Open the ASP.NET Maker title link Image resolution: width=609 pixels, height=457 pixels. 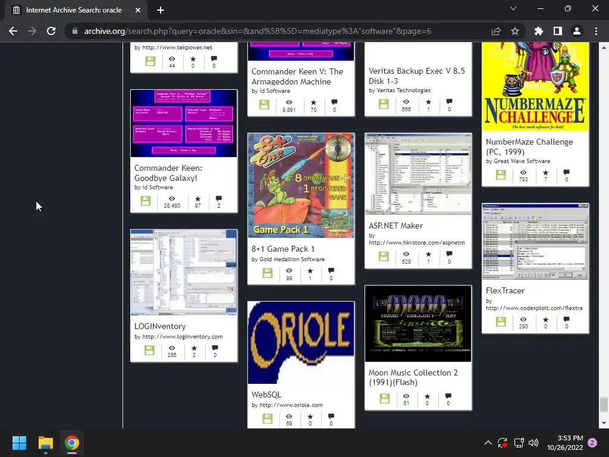coord(395,226)
